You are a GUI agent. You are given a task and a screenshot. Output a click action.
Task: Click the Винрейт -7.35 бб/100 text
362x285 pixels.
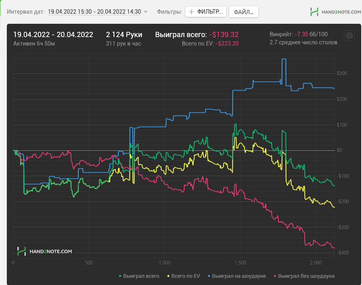tap(298, 35)
